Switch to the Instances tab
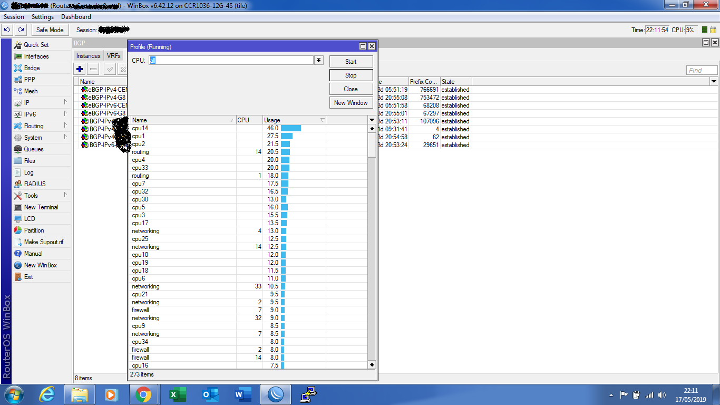The height and width of the screenshot is (405, 720). click(88, 56)
